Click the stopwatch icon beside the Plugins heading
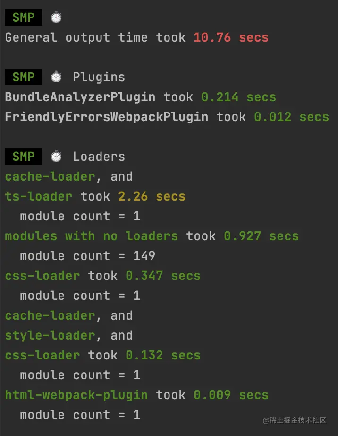The width and height of the screenshot is (338, 436). tap(57, 77)
